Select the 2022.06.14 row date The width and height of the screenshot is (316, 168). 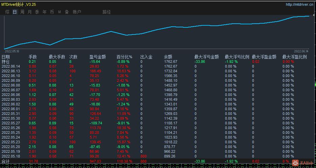click(11, 66)
